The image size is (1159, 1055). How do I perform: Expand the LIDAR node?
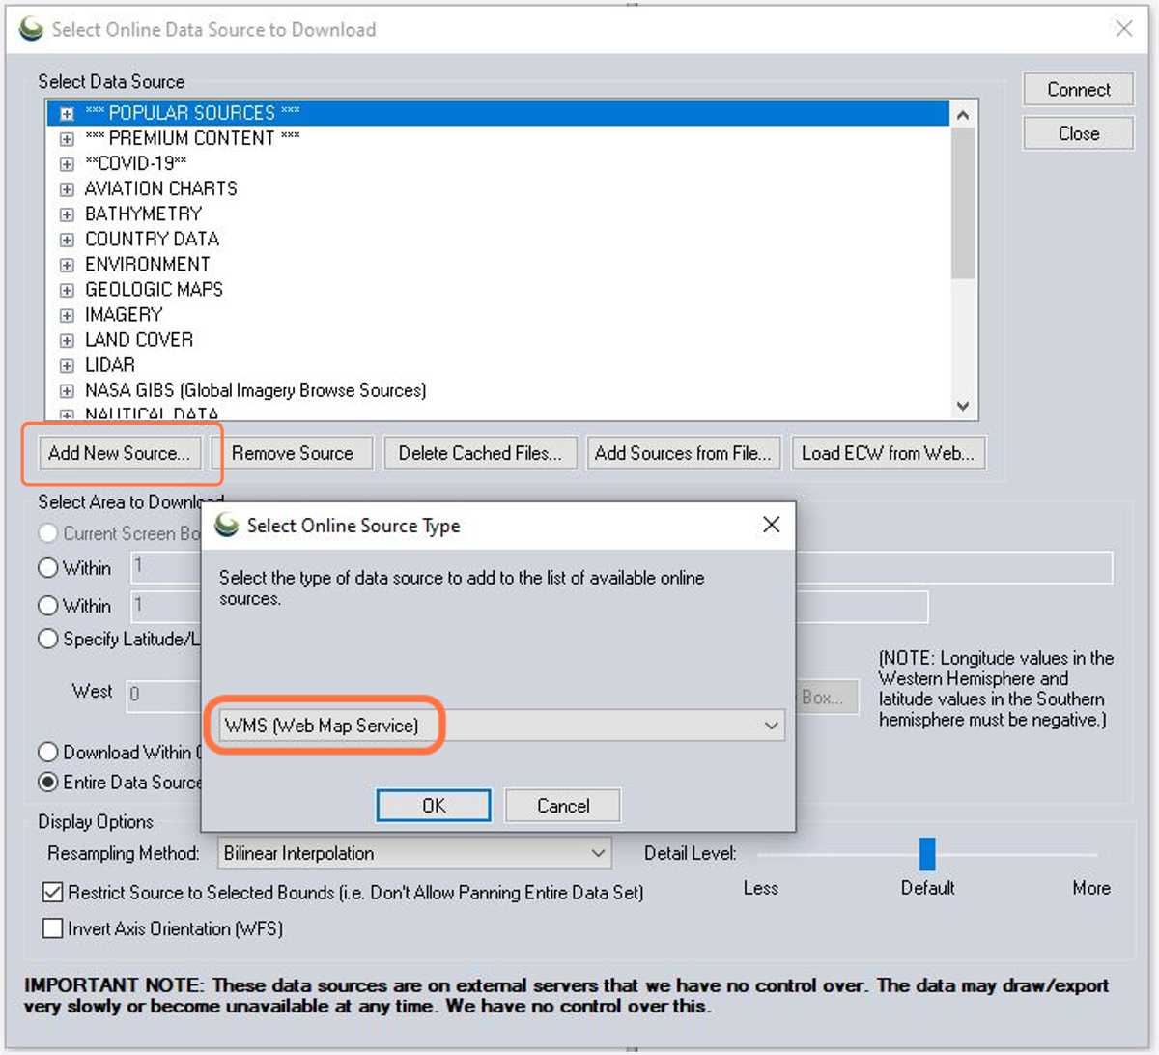coord(67,366)
